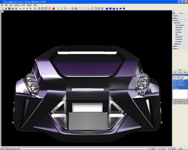The image size is (188, 150).
Task: Expand the Create... rollout
Action: 176,16
